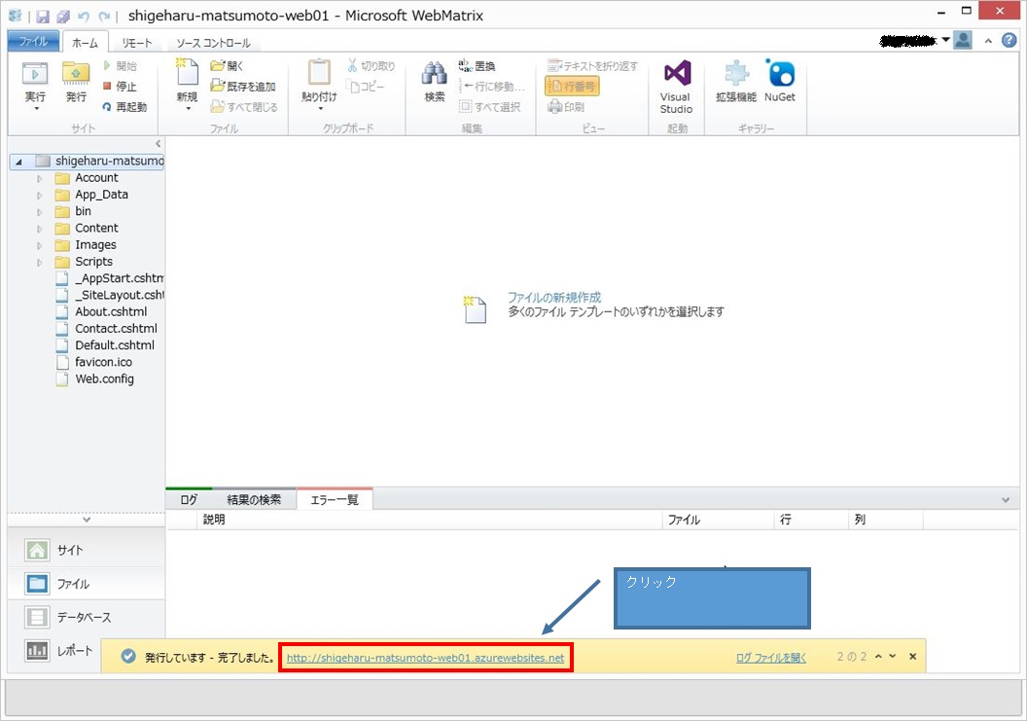Collapse the shigeharu-matsumo root node

point(18,162)
